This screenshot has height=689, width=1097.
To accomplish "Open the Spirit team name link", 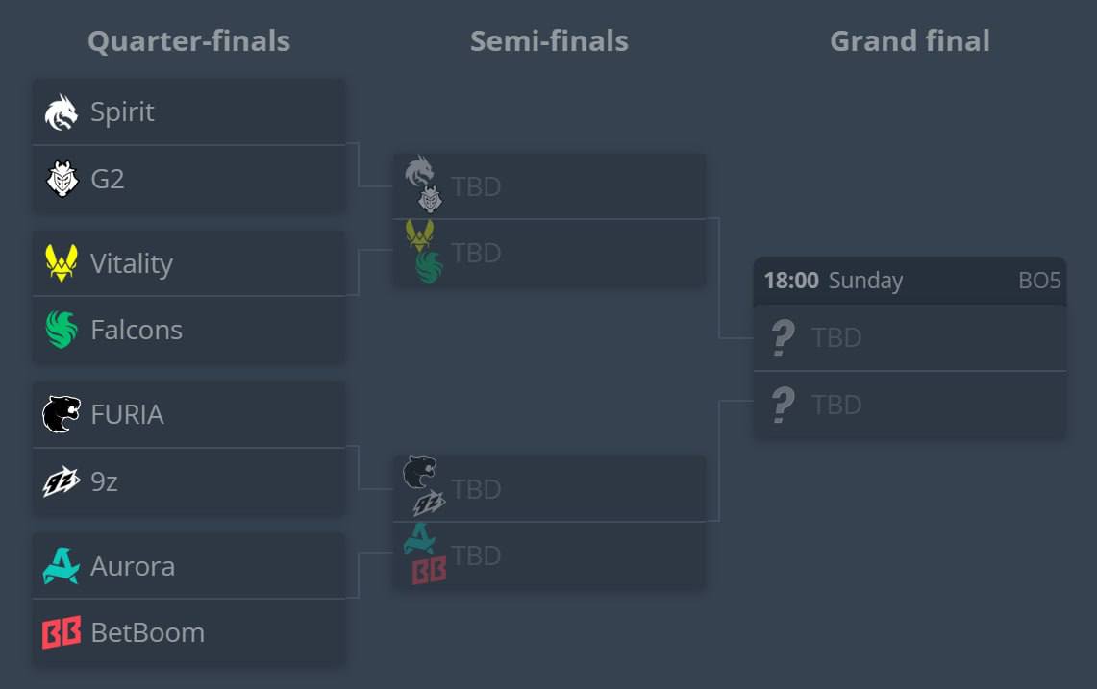I will [122, 111].
